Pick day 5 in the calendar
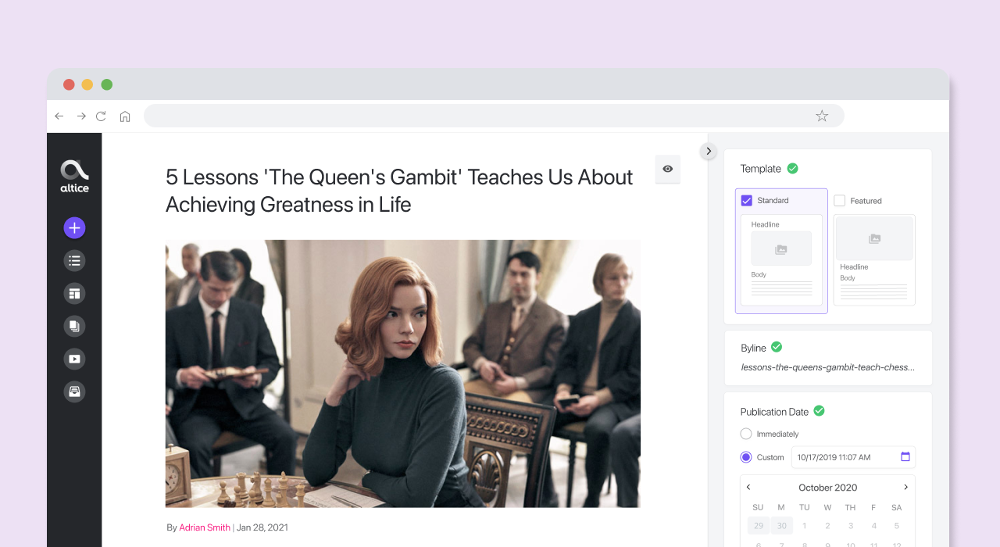The image size is (1000, 547). pos(897,526)
